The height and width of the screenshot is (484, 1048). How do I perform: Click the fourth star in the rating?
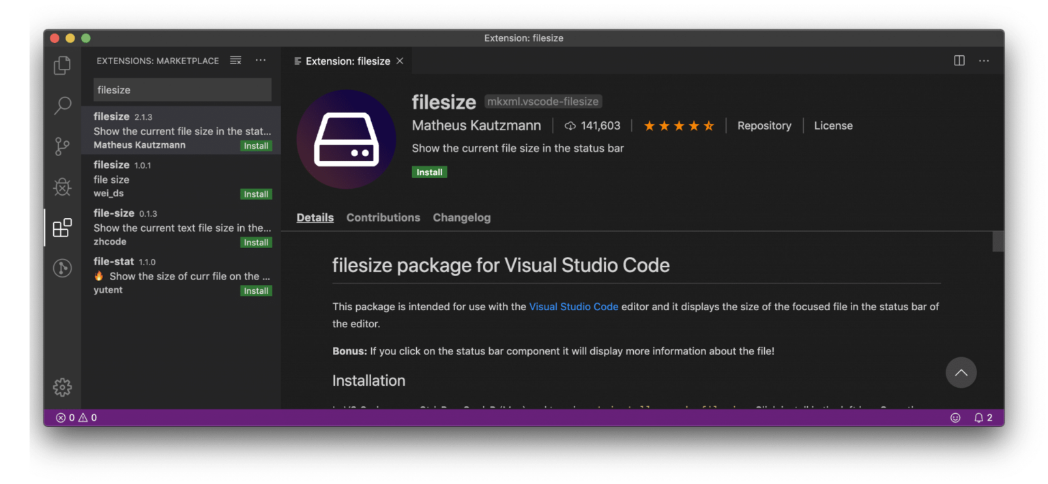point(693,125)
